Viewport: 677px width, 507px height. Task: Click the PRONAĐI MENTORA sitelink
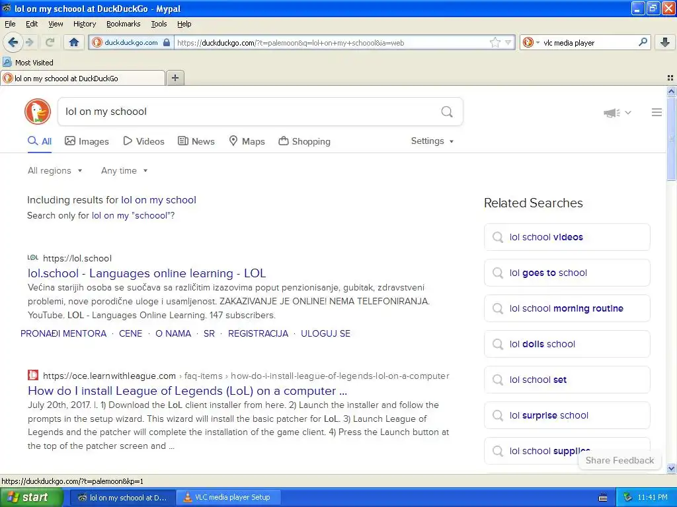pos(63,333)
